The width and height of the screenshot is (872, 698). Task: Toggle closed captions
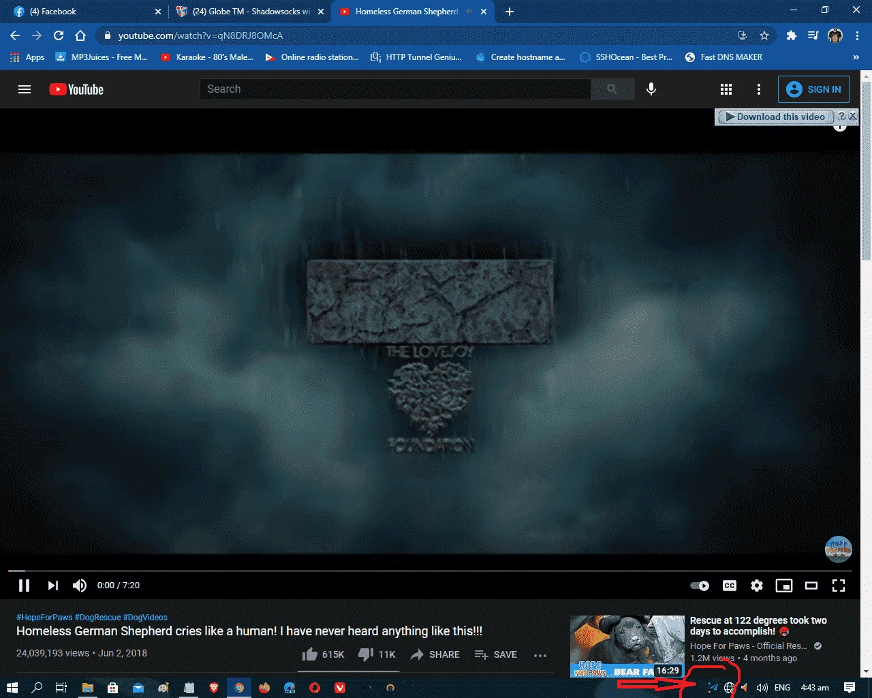pyautogui.click(x=730, y=586)
